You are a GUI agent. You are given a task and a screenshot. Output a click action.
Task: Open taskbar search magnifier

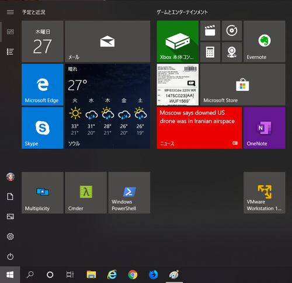30,275
